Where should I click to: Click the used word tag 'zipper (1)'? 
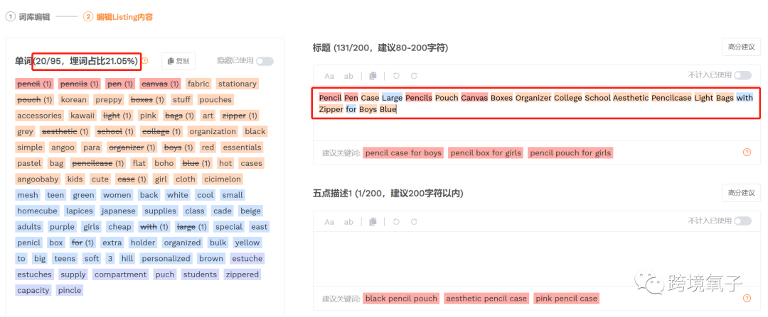pos(239,116)
